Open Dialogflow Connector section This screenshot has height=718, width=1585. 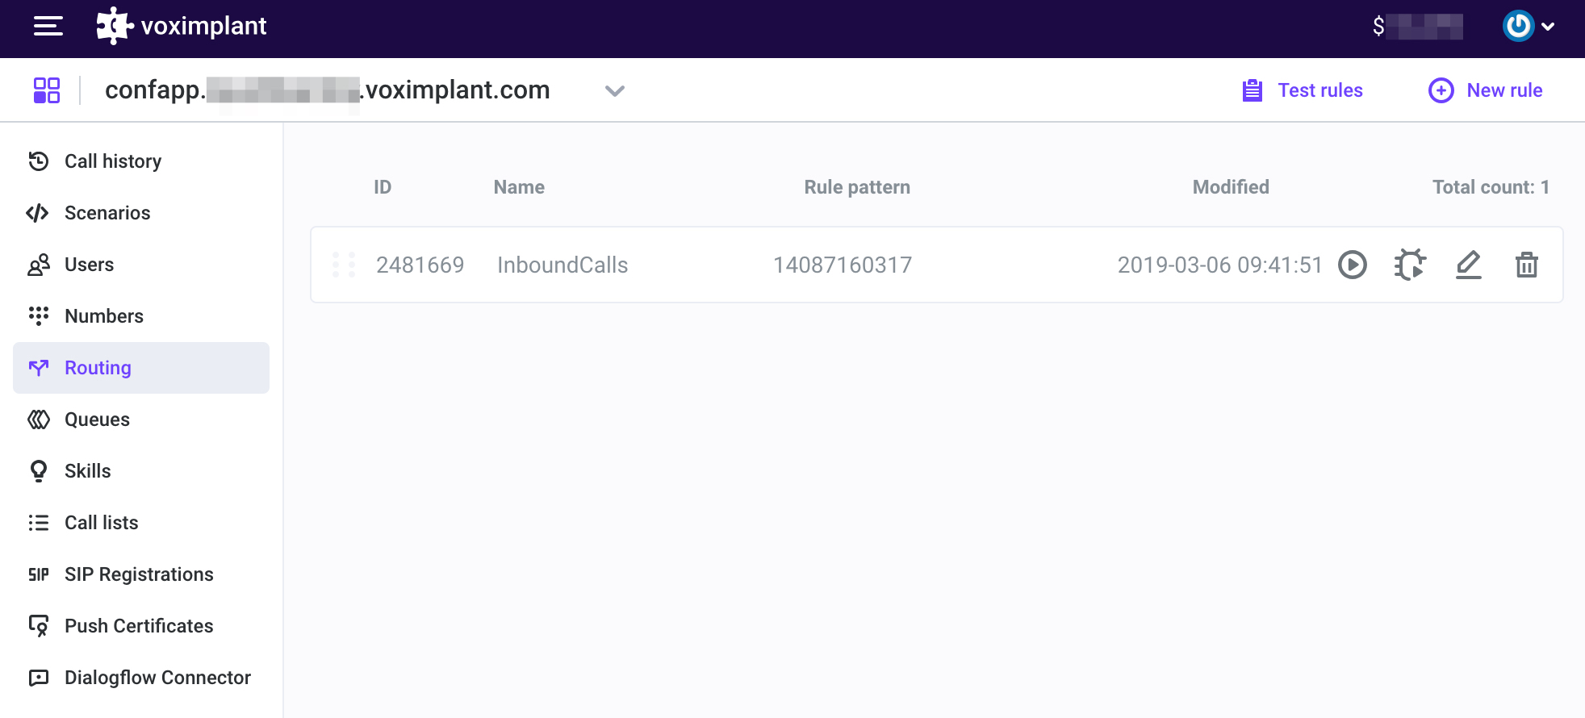[141, 678]
